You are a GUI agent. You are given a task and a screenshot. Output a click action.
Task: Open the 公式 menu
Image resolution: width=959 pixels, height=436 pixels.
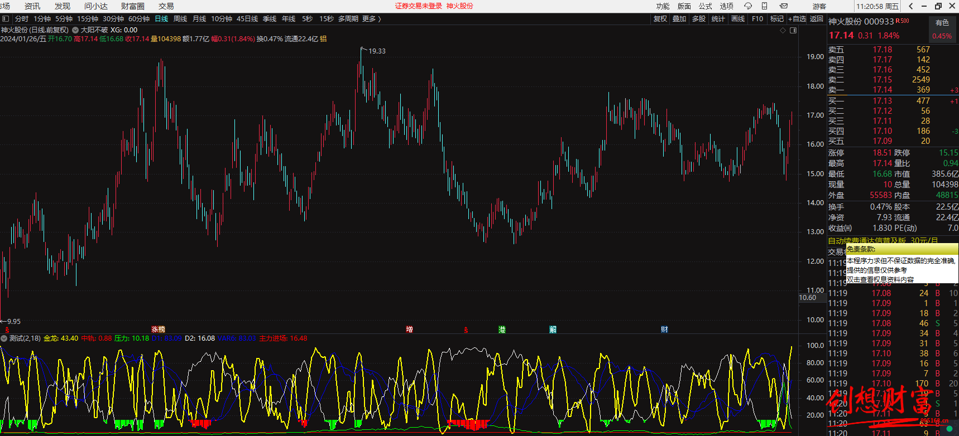point(706,6)
